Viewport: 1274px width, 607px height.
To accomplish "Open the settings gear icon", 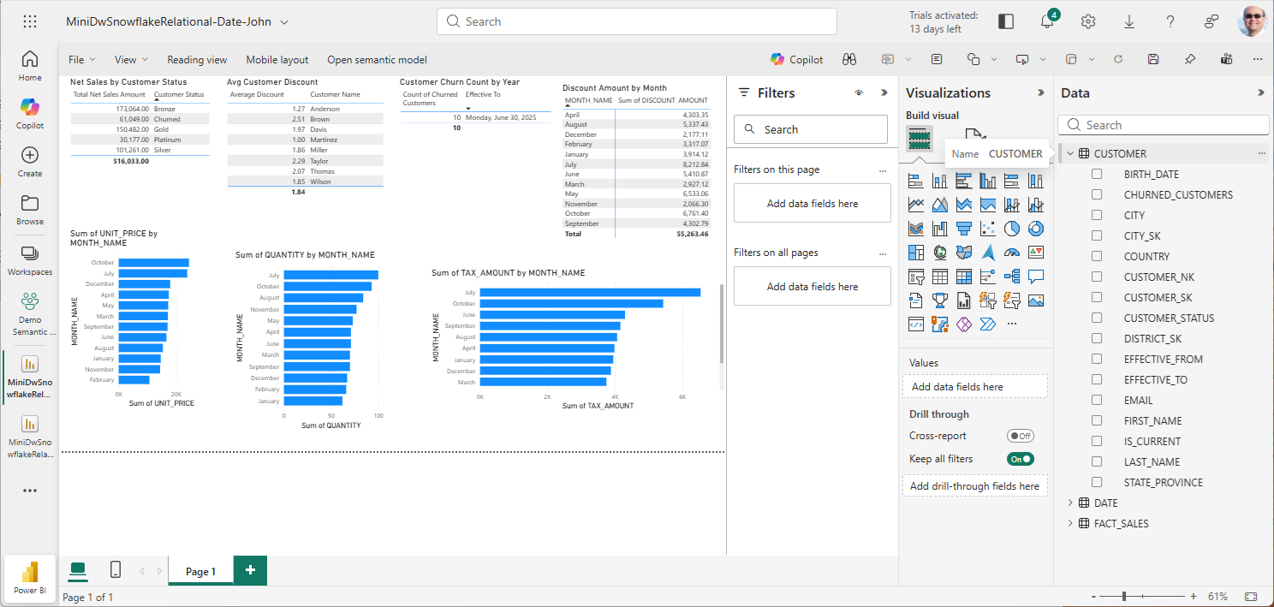I will click(1088, 22).
